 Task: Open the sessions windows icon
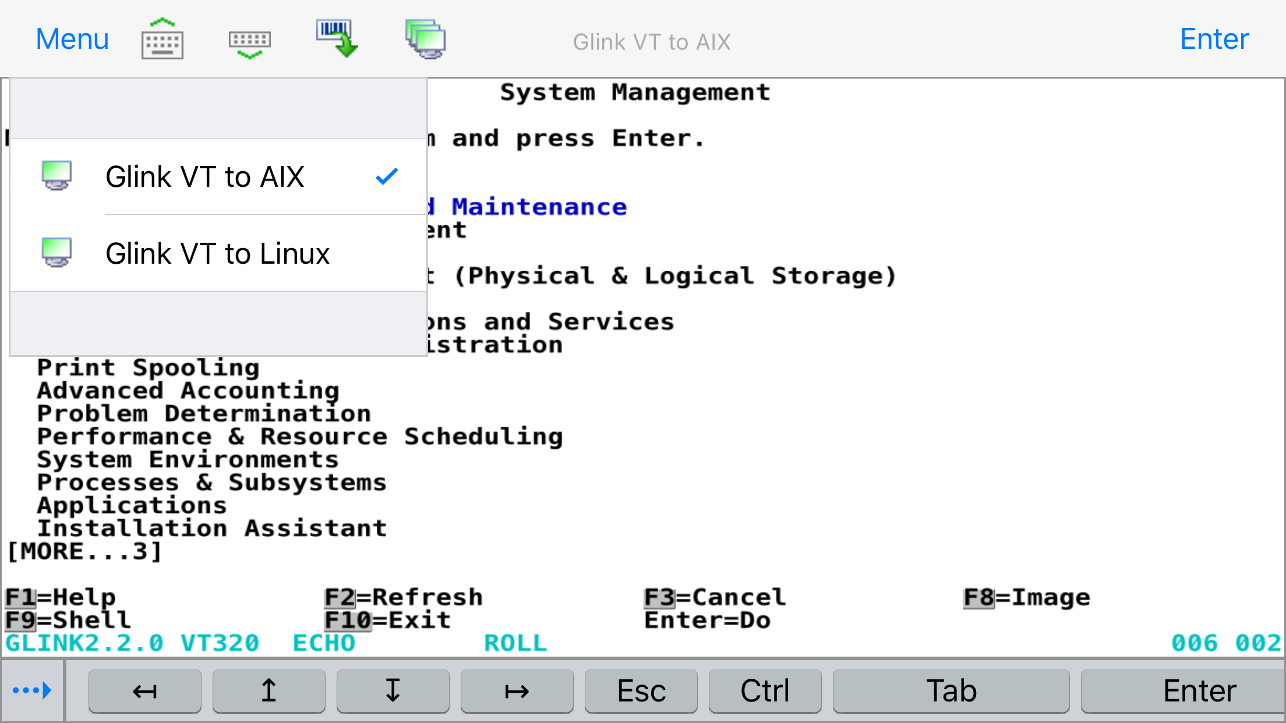tap(425, 39)
